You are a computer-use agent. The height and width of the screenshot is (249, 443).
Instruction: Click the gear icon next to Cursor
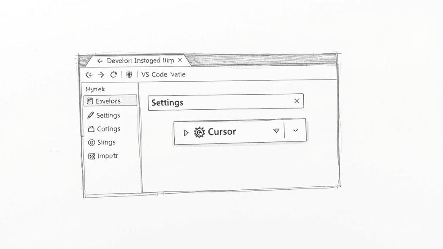[199, 132]
